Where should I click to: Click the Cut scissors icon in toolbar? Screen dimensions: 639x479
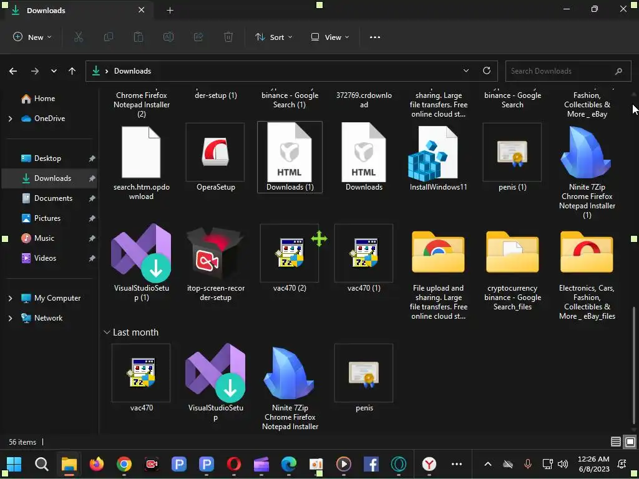tap(78, 37)
